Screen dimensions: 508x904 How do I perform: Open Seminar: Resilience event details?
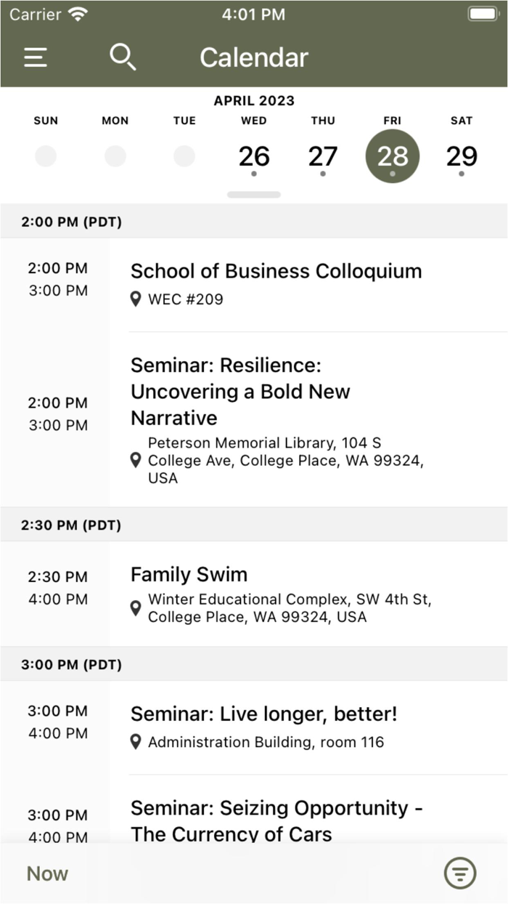coord(239,391)
